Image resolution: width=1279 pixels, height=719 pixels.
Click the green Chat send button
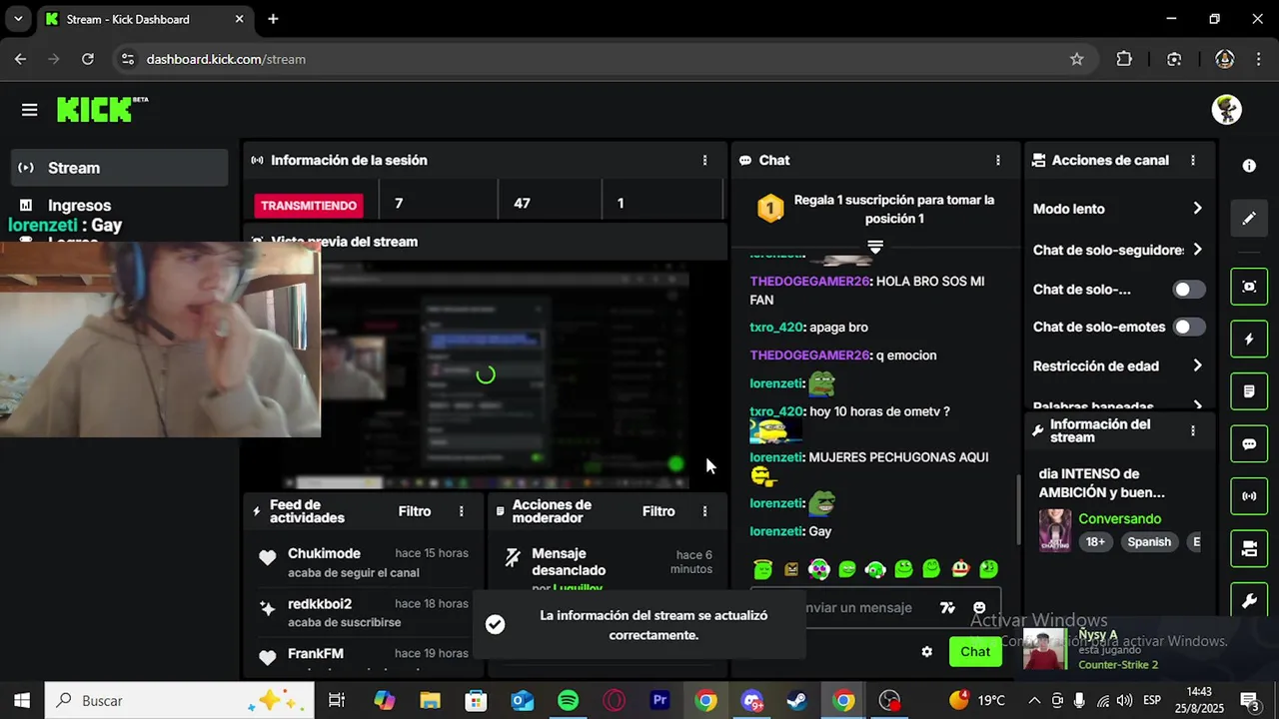[x=975, y=652]
